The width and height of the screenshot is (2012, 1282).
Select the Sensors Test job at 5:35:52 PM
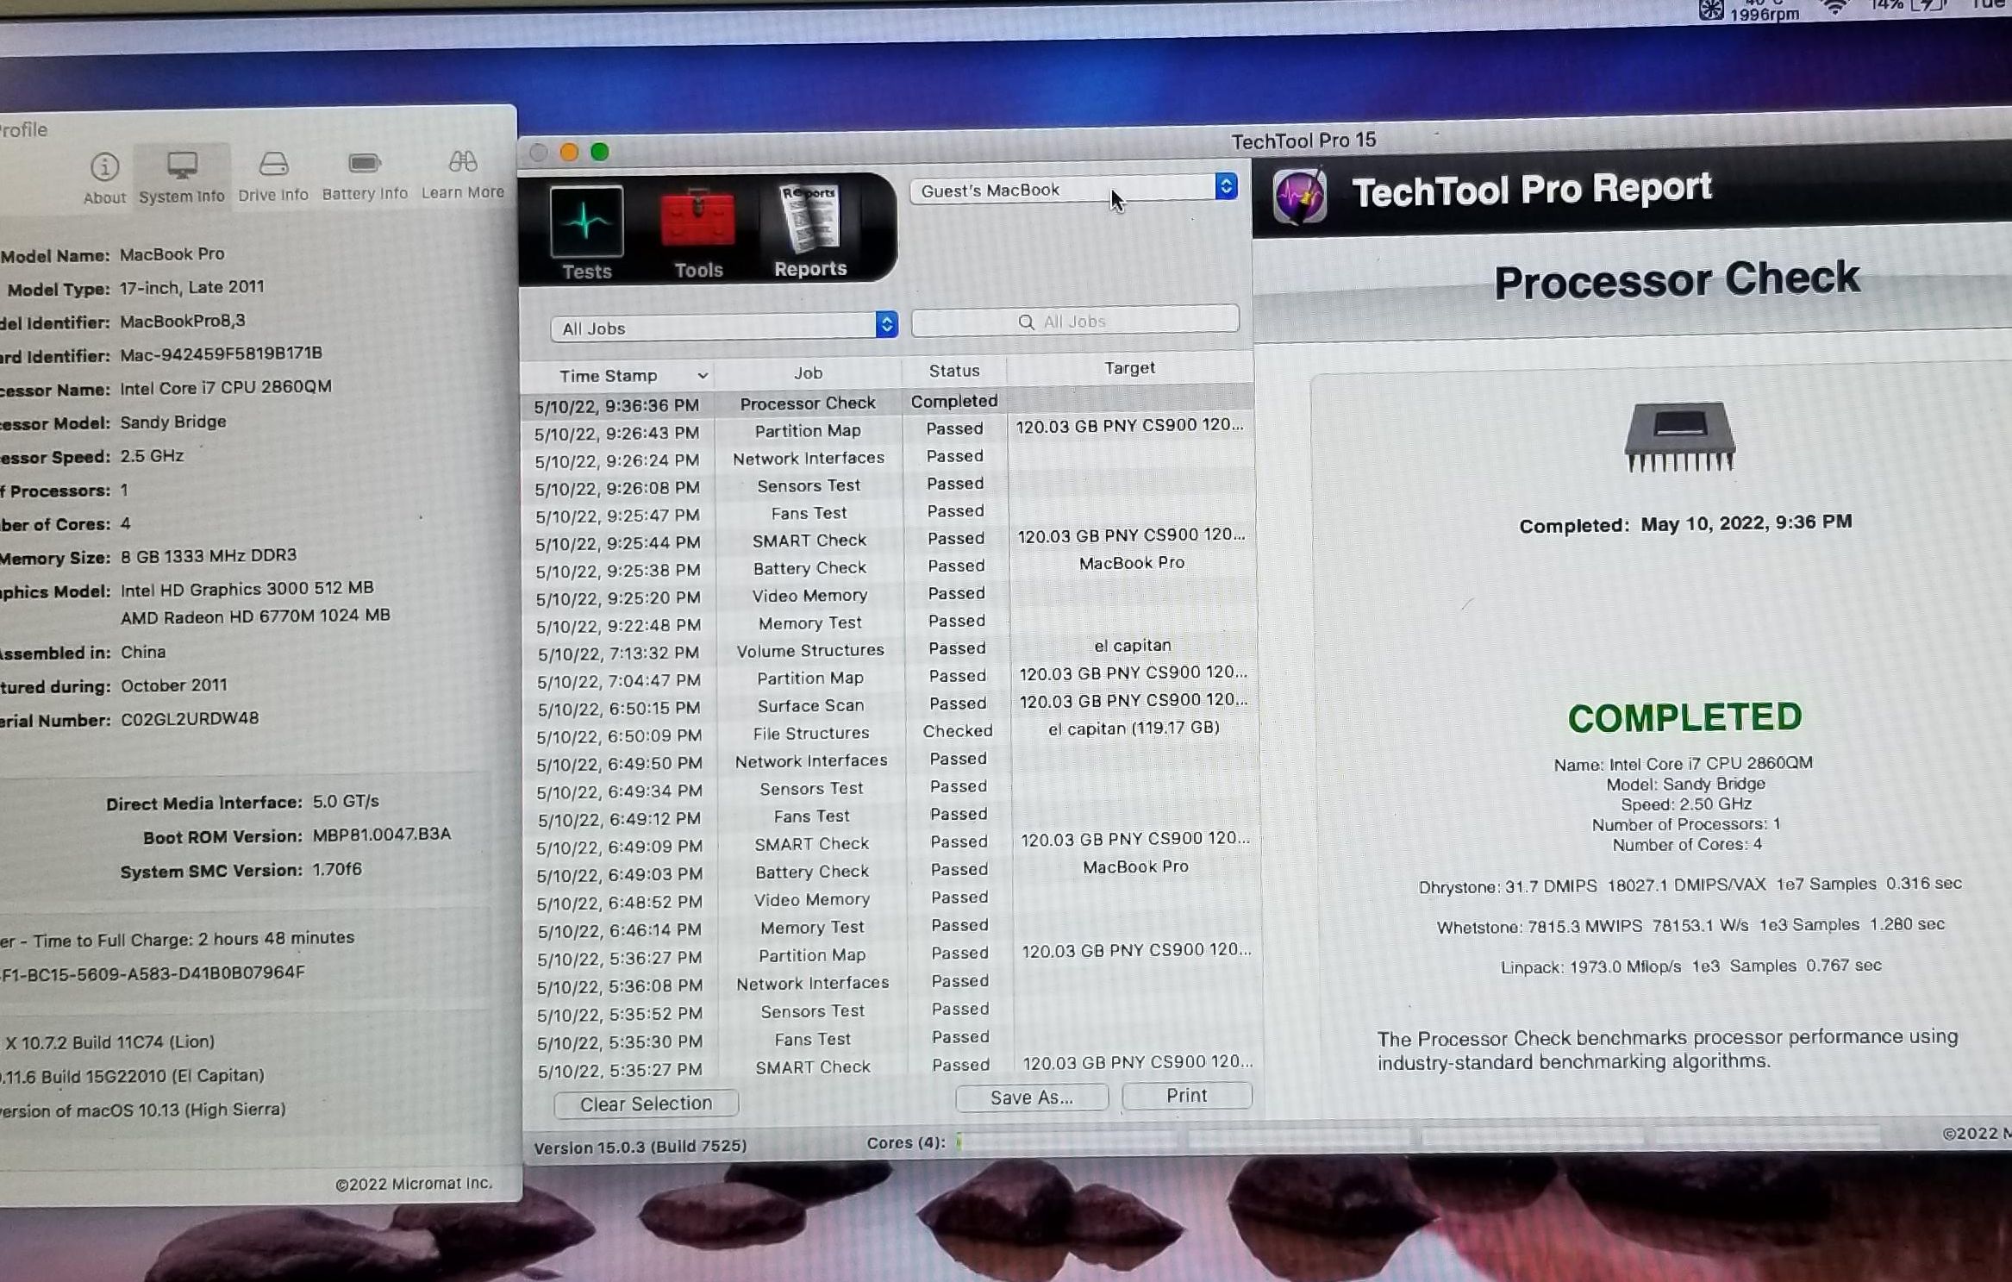[x=895, y=1010]
